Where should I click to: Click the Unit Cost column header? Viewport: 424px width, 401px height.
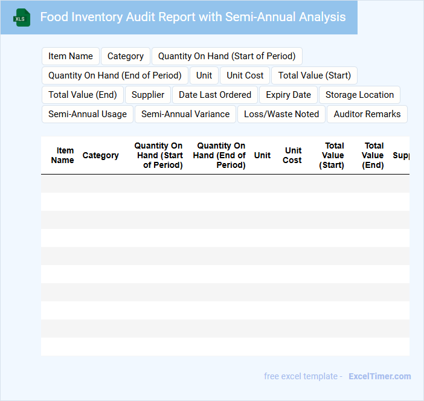point(292,155)
